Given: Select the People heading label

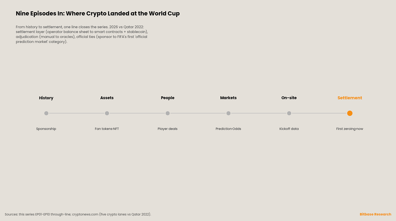Looking at the screenshot, I should (167, 98).
